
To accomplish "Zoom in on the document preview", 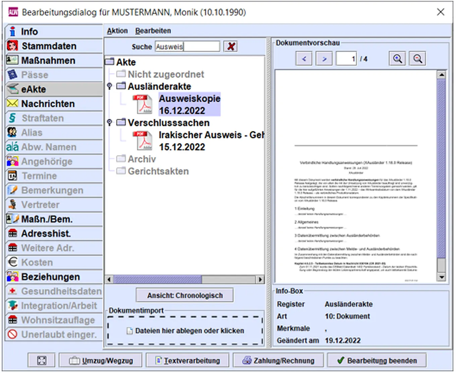I will pyautogui.click(x=397, y=59).
